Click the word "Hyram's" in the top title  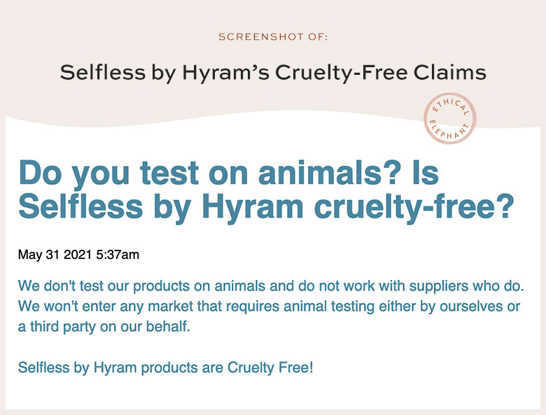pos(225,73)
